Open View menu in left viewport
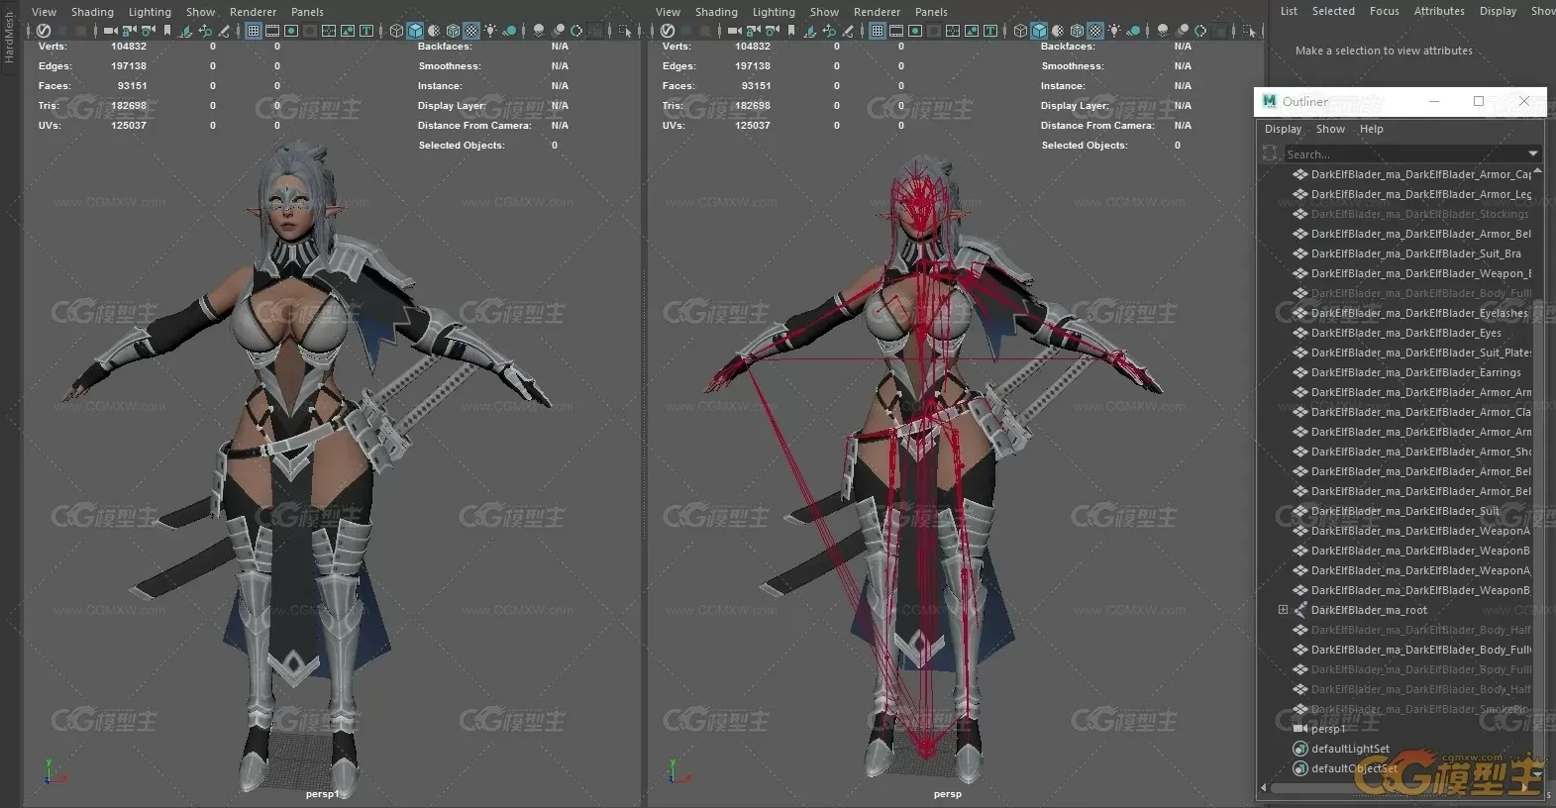The width and height of the screenshot is (1556, 808). (x=45, y=12)
